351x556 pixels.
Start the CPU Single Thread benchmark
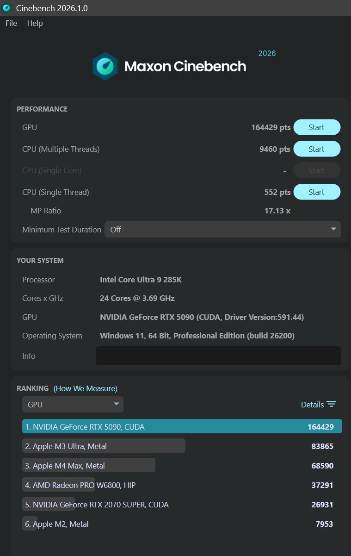tap(317, 192)
